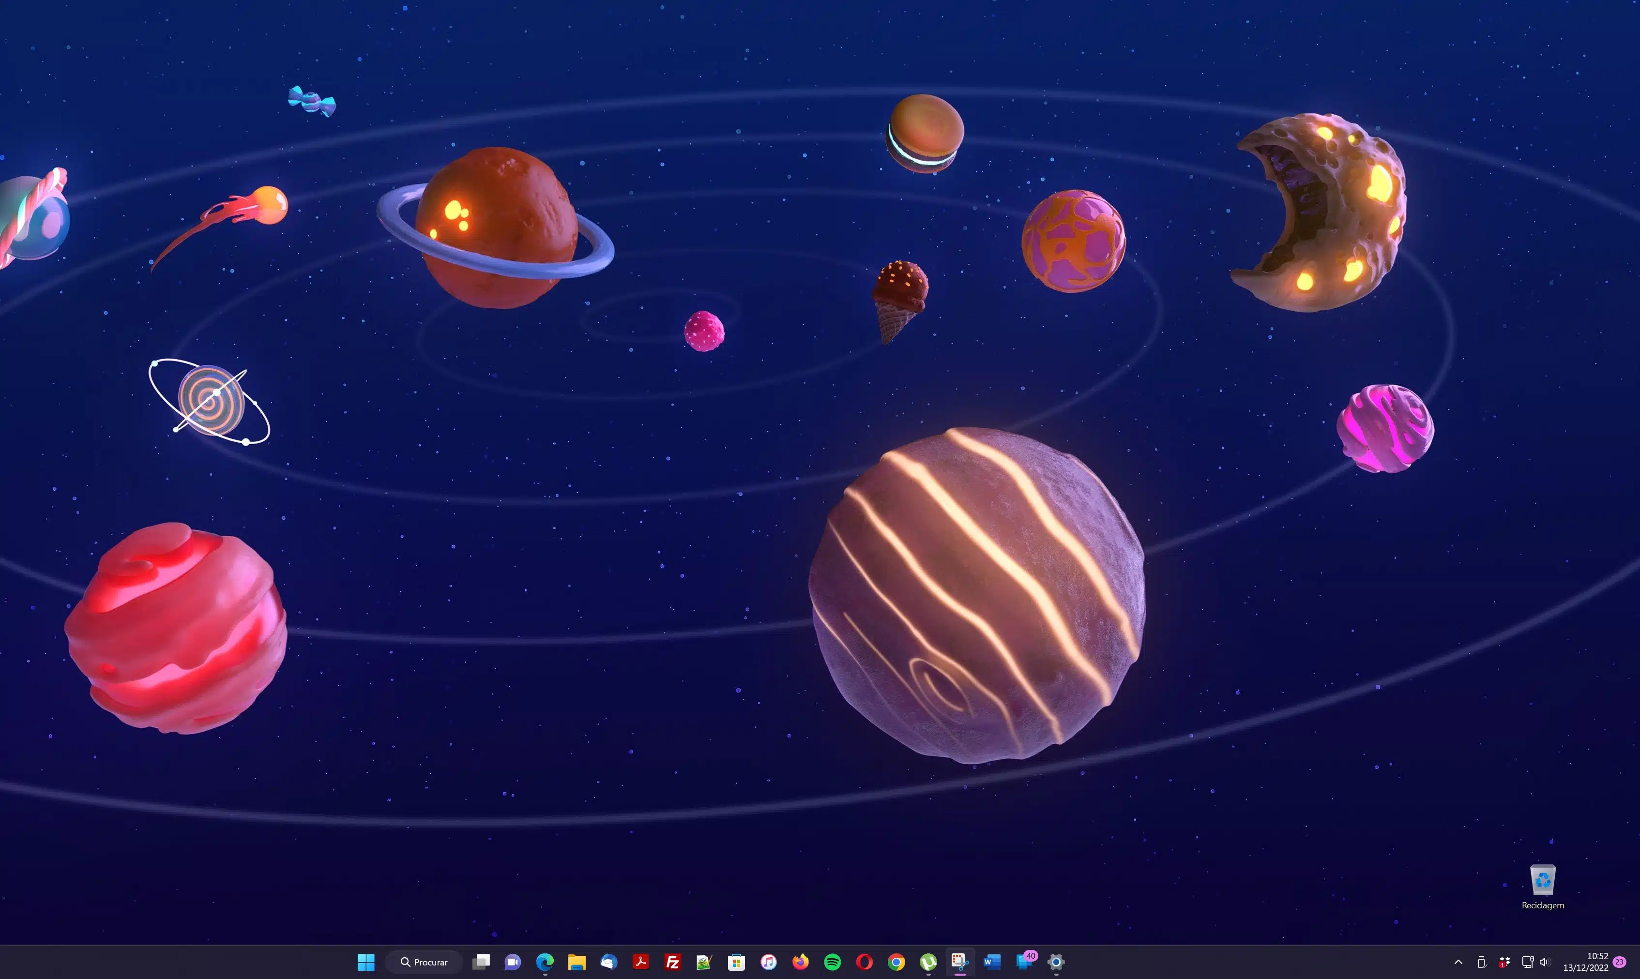
Task: Open the Dropbox tray icon
Action: 1505,963
